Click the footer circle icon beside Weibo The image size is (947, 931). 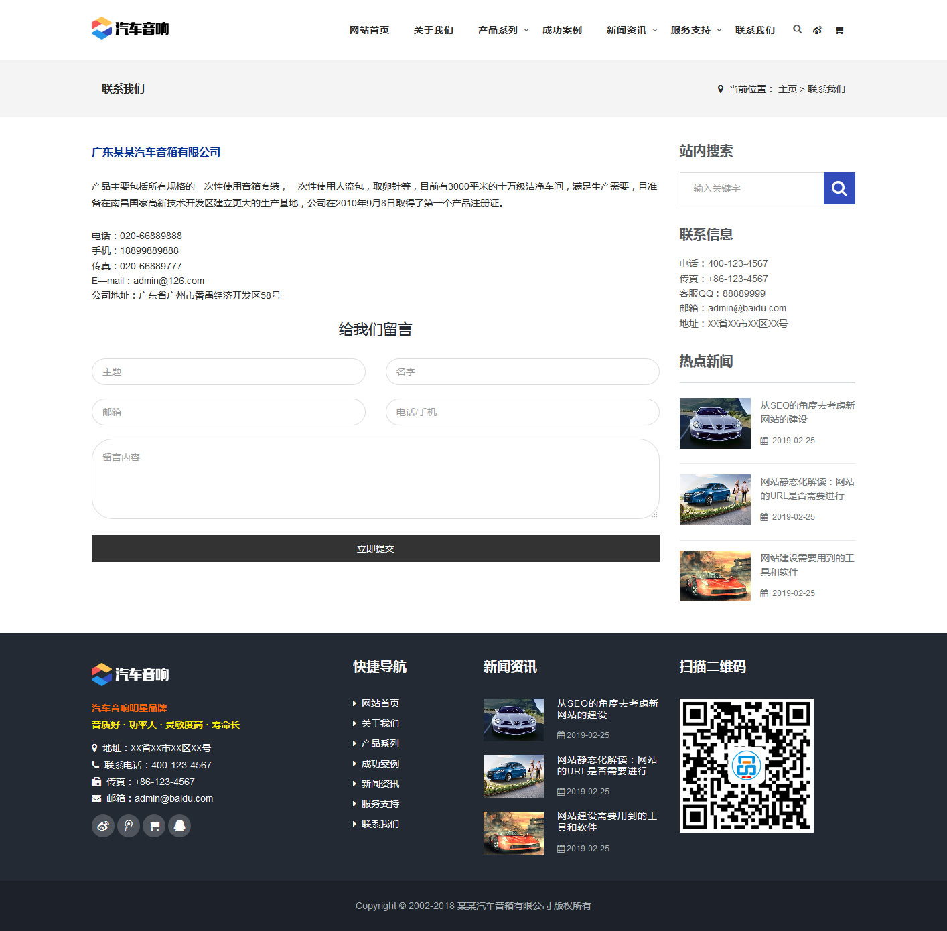[129, 826]
